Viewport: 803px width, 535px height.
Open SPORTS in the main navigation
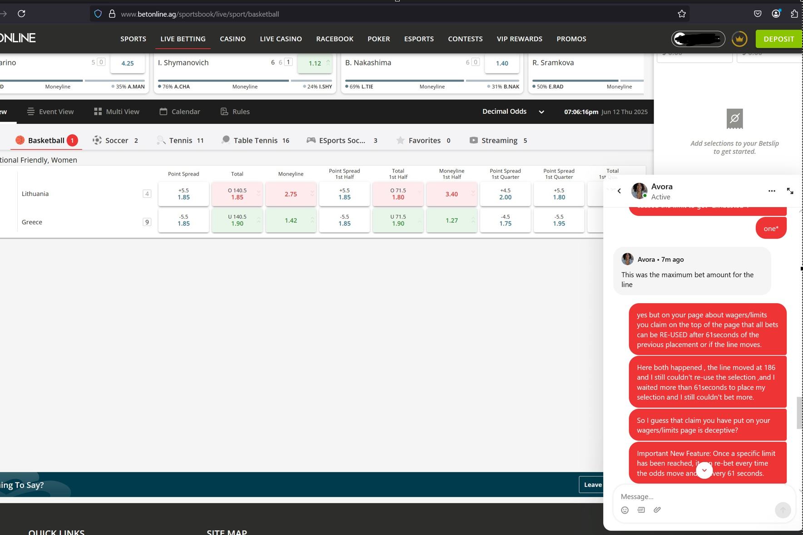[133, 39]
